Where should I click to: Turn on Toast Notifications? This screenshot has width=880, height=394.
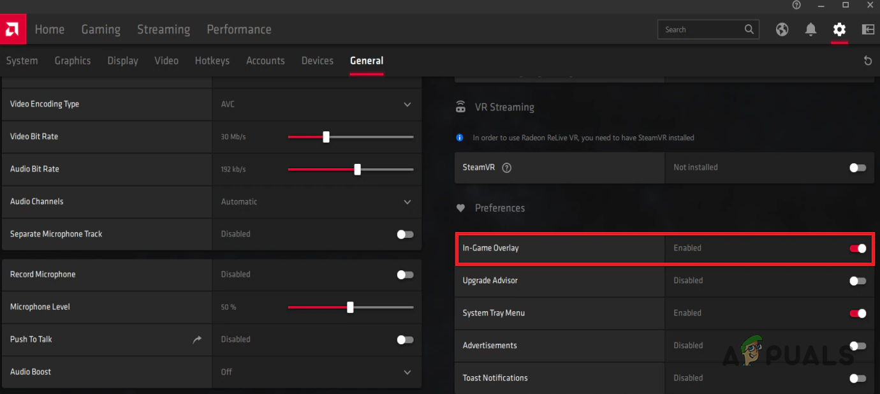tap(858, 377)
